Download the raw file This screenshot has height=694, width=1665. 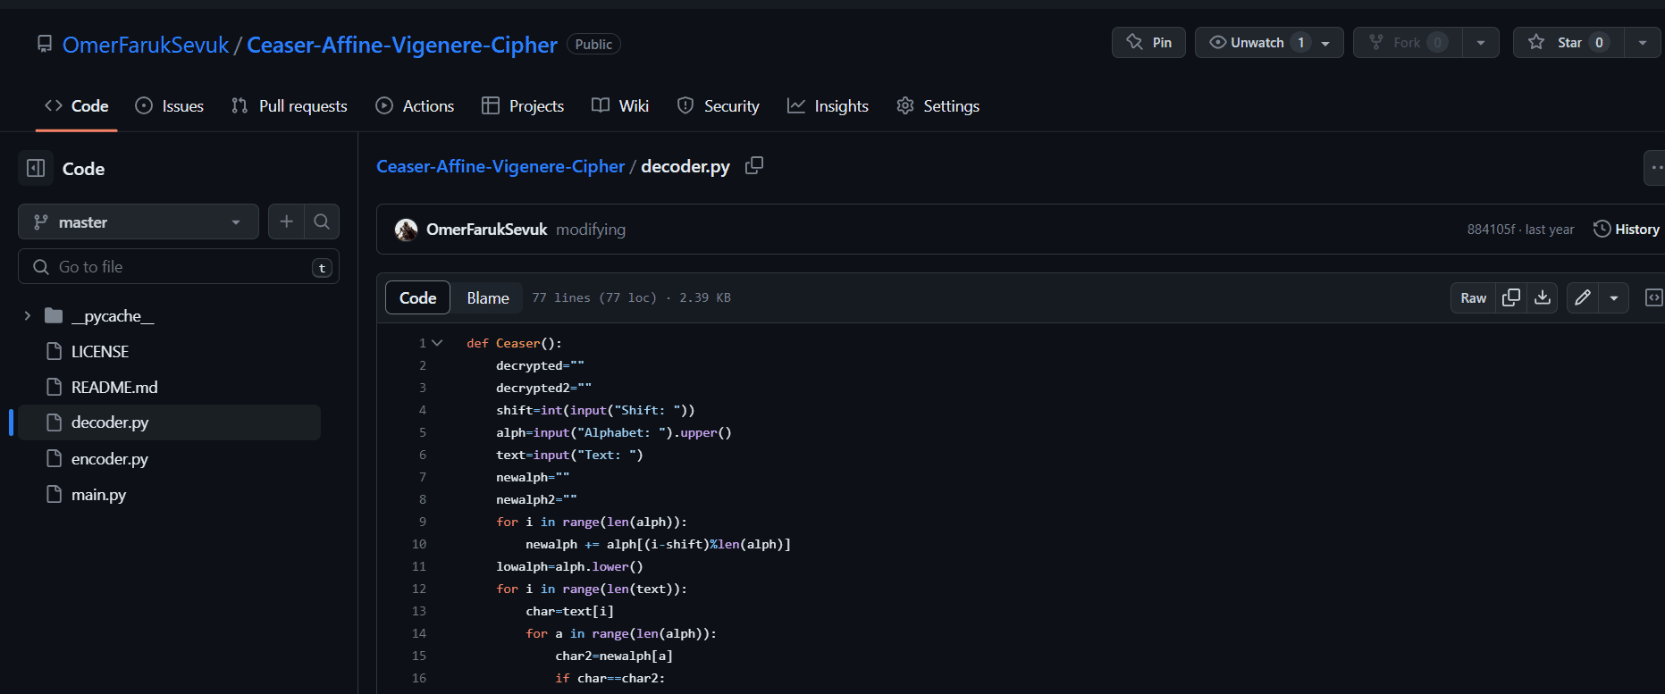tap(1543, 297)
